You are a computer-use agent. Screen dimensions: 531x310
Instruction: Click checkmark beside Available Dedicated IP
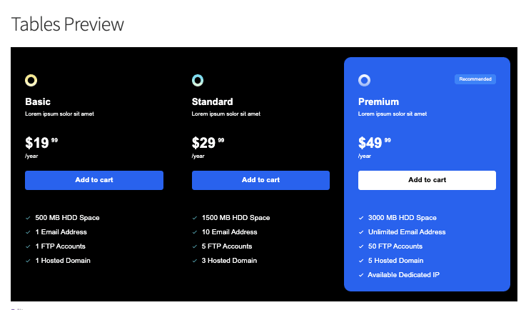coord(361,275)
